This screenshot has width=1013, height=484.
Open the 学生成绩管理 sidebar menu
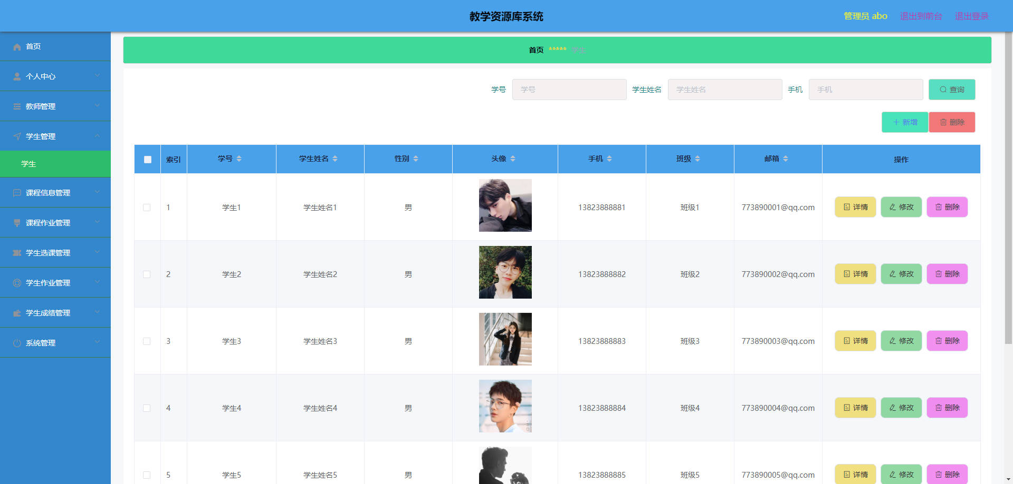[55, 313]
